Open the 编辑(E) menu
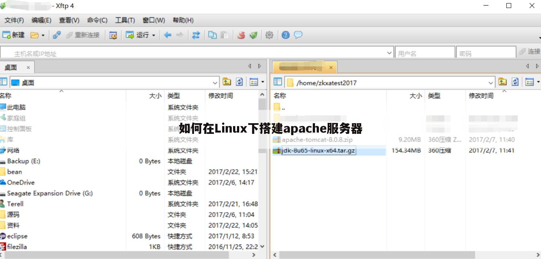 (41, 20)
